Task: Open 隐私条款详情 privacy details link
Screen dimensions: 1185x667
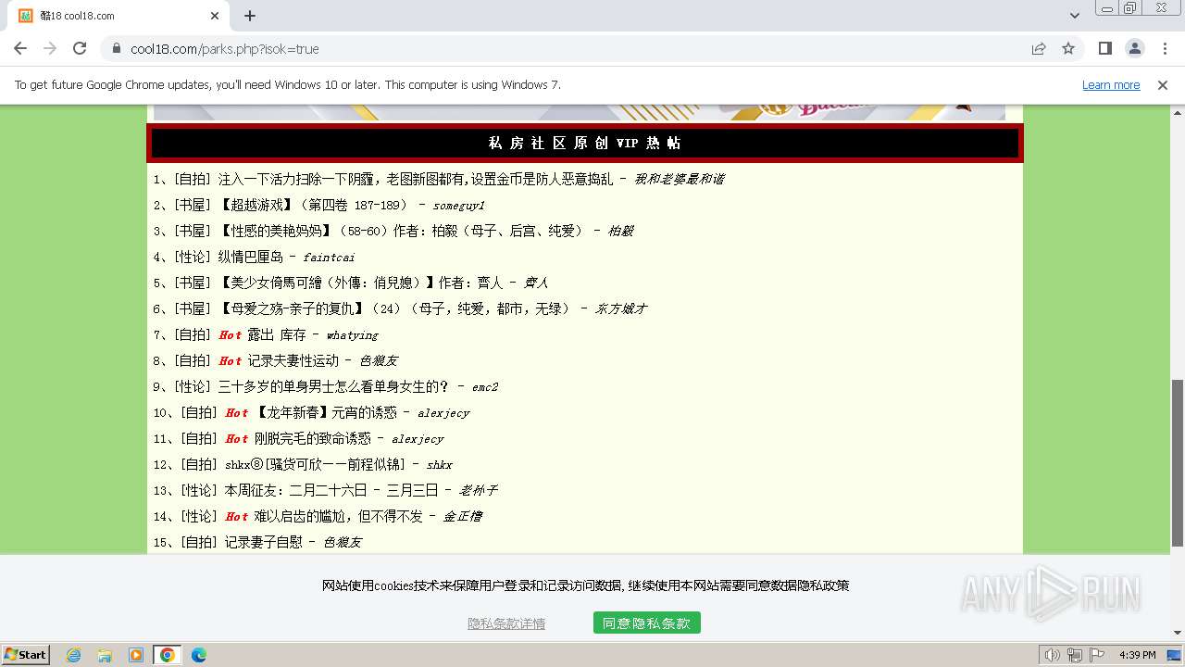Action: 506,623
